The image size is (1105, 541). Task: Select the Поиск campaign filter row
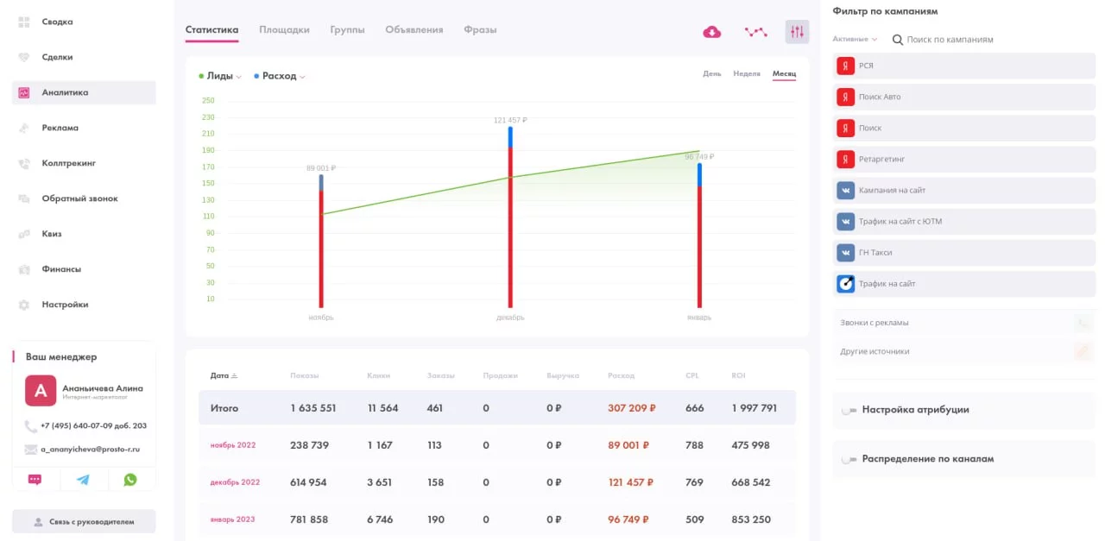tap(964, 128)
